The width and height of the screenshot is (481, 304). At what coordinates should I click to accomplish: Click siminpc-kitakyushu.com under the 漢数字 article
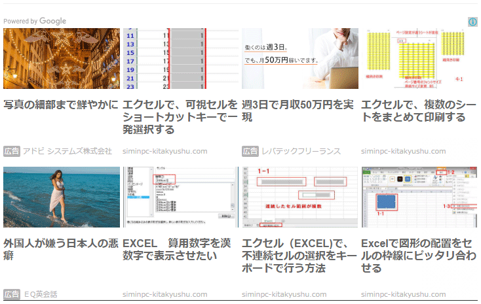click(165, 294)
